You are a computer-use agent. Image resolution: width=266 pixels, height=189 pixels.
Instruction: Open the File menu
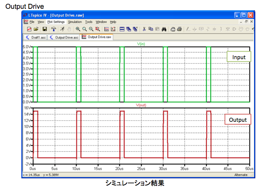pyautogui.click(x=32, y=22)
